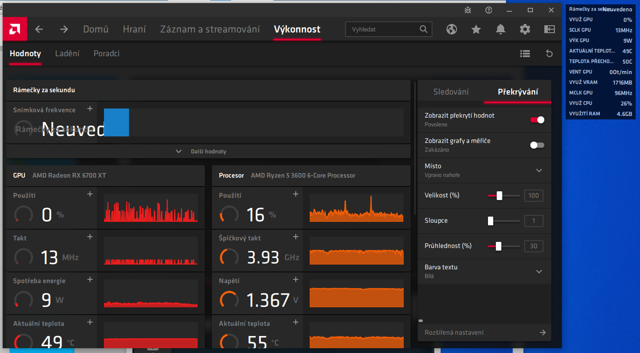Select the Překrývání panel tab
640x353 pixels.
[x=518, y=92]
